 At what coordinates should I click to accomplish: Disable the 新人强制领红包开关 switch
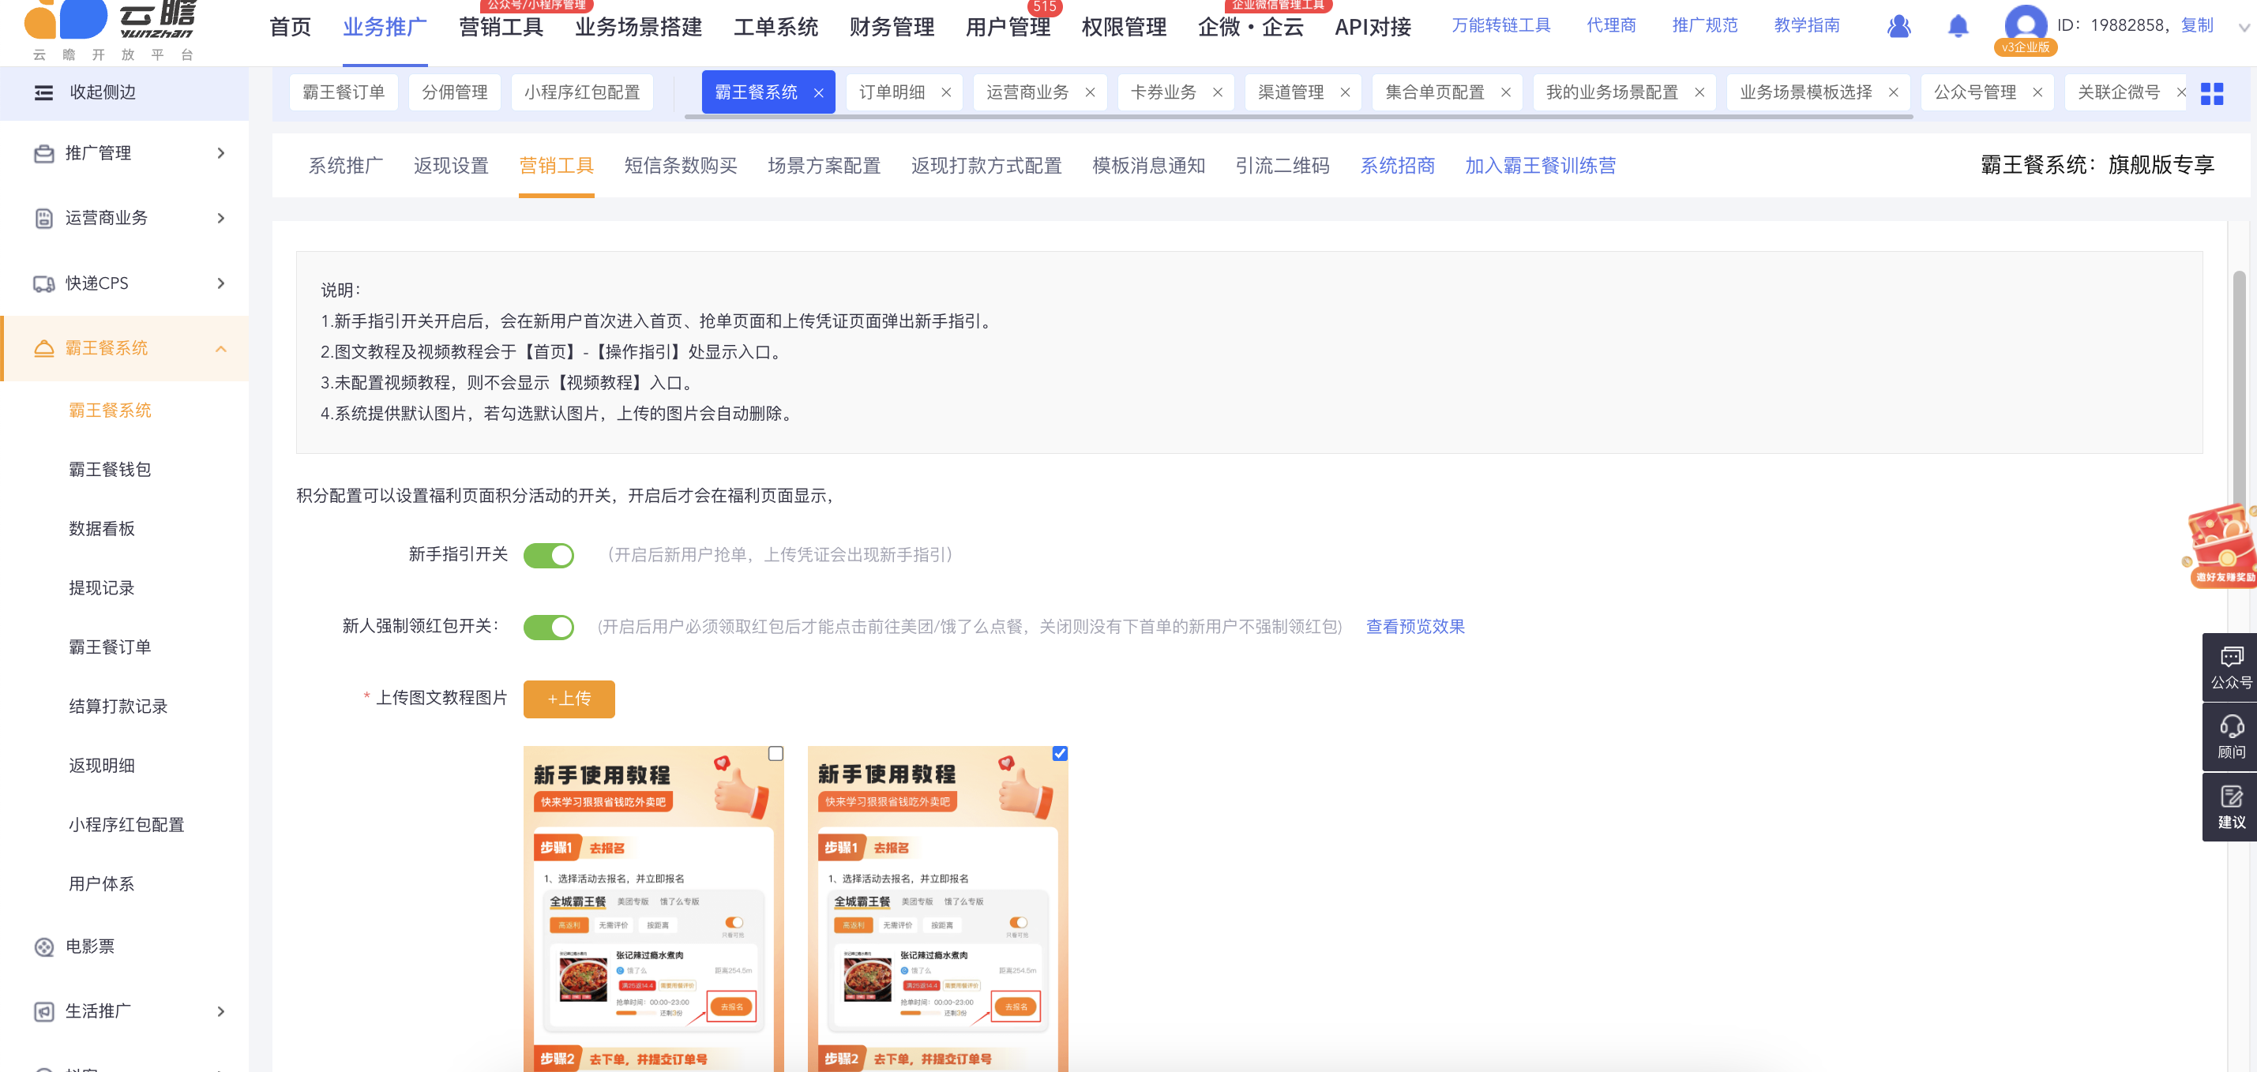(x=549, y=627)
